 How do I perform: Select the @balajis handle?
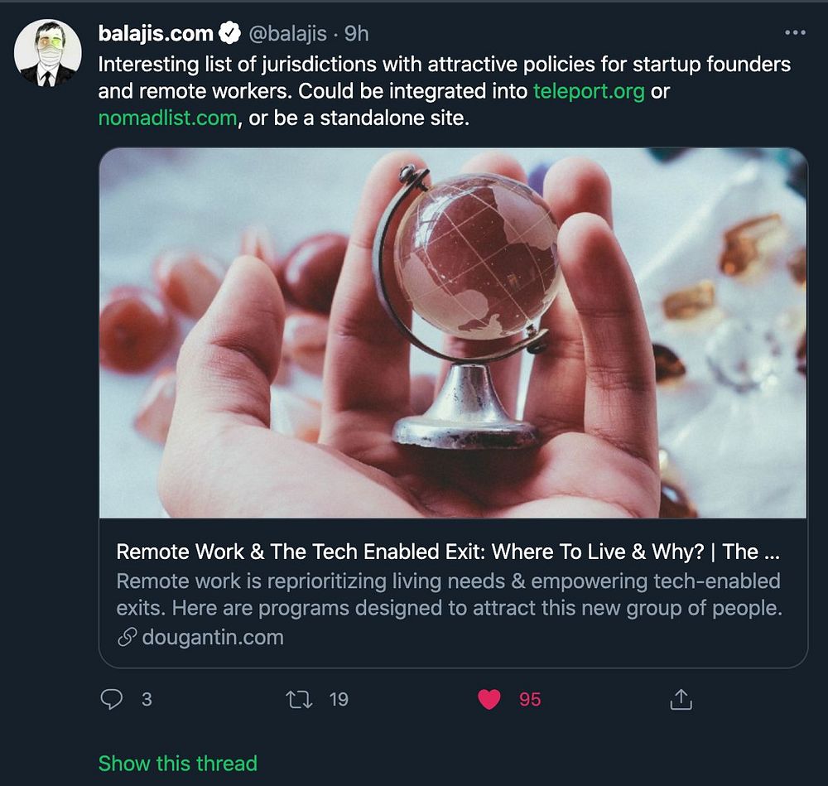click(x=290, y=33)
